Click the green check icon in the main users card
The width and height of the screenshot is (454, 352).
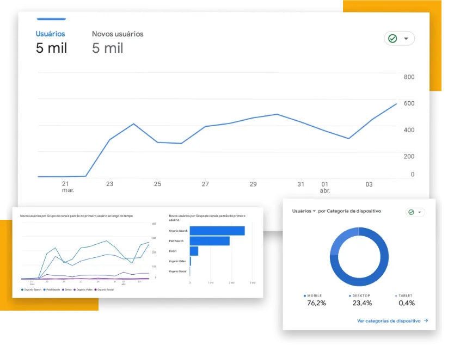pyautogui.click(x=392, y=39)
